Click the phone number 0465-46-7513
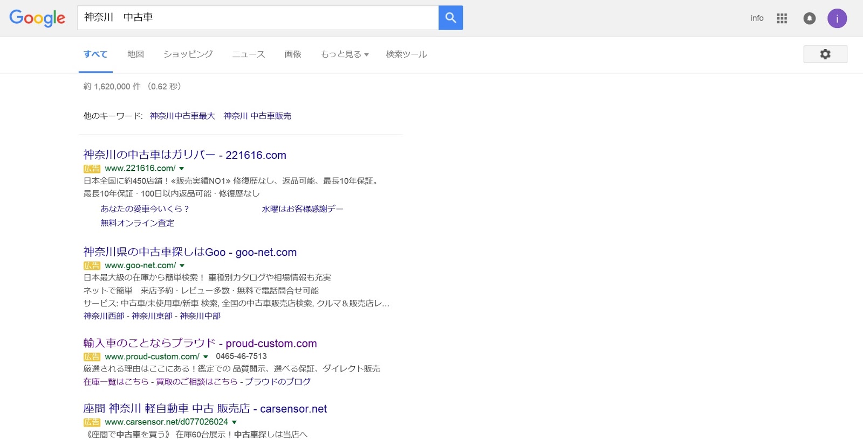The width and height of the screenshot is (863, 447). click(241, 357)
